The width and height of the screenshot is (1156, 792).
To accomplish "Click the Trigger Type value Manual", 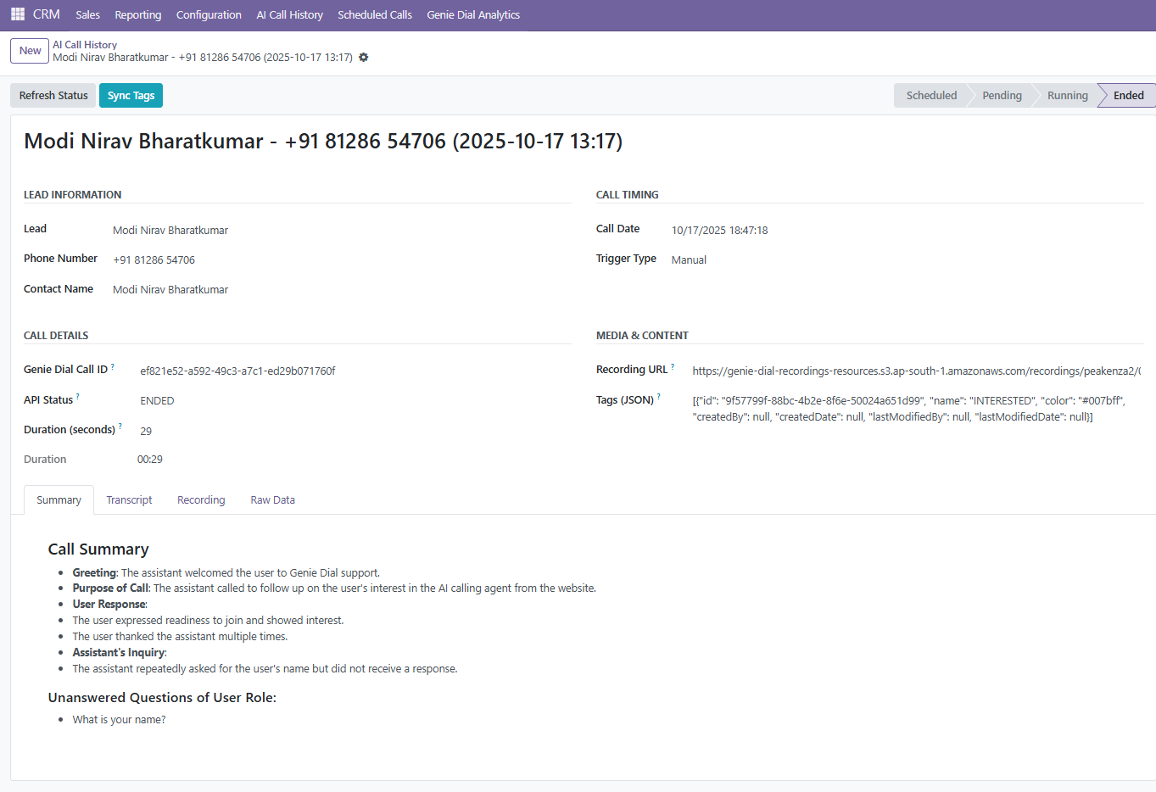I will pos(689,260).
